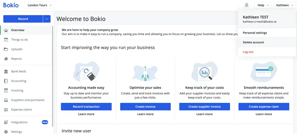Select the Uploads folder icon
The image size is (297, 134).
(6, 49)
